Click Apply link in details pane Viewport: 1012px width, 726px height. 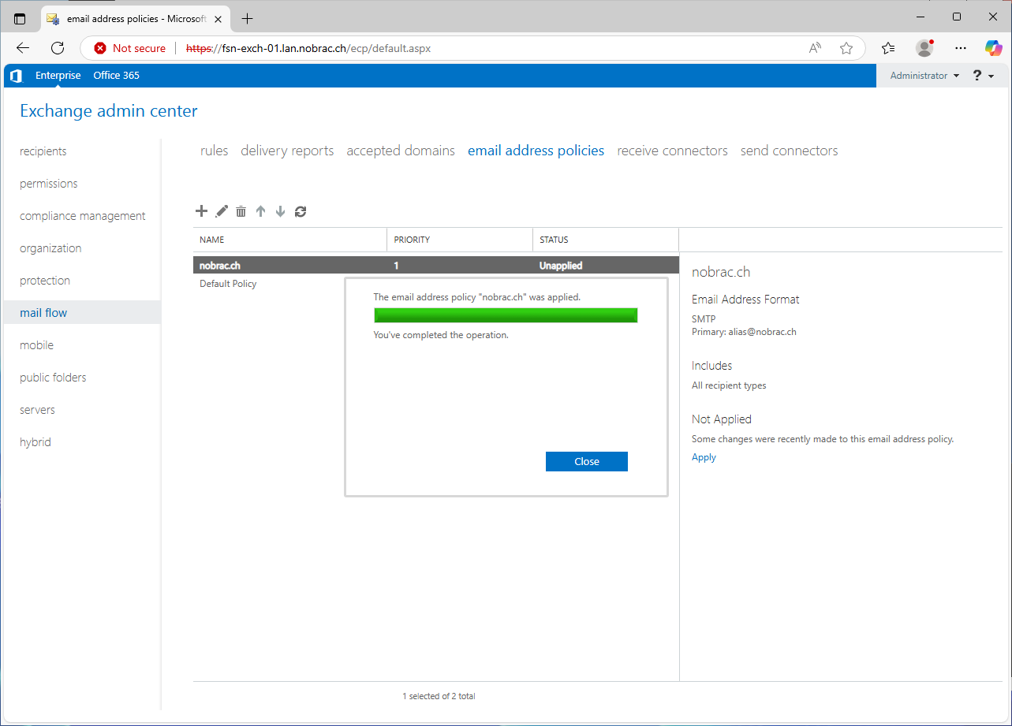(704, 457)
